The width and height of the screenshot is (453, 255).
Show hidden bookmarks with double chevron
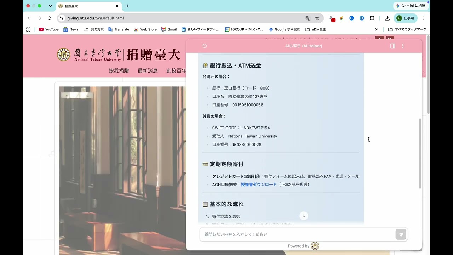point(377,29)
